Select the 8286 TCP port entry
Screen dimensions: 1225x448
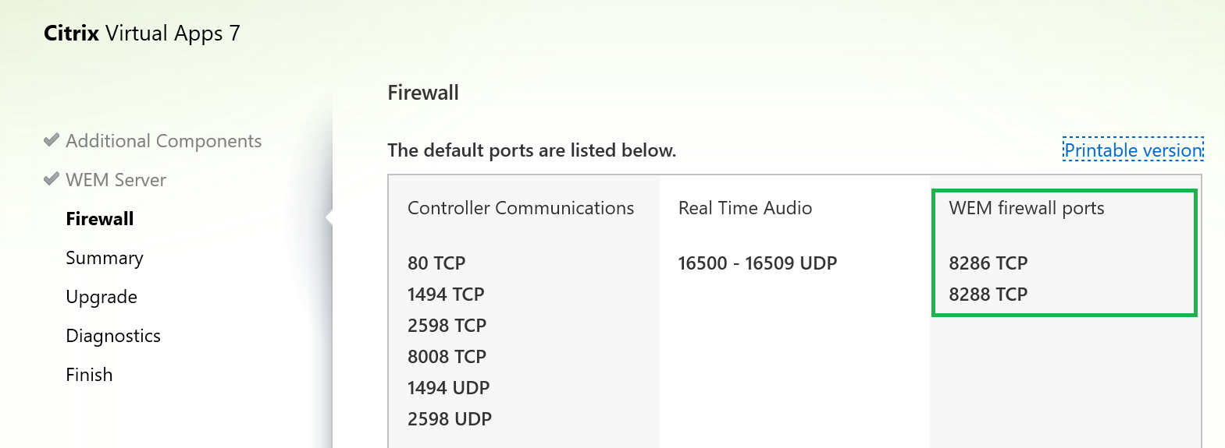pos(988,263)
